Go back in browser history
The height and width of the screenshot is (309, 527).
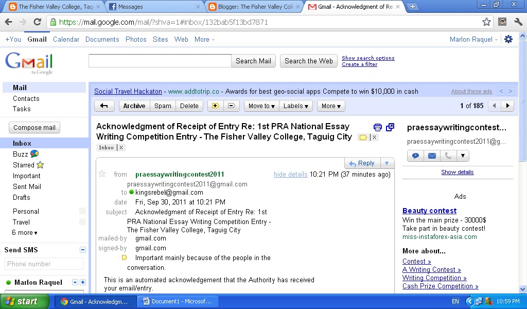point(9,22)
